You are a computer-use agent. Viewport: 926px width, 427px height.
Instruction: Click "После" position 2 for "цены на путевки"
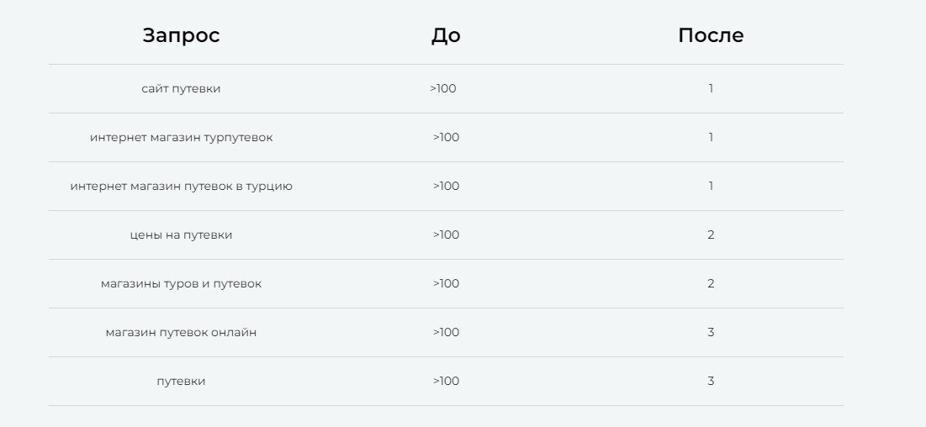pyautogui.click(x=711, y=235)
